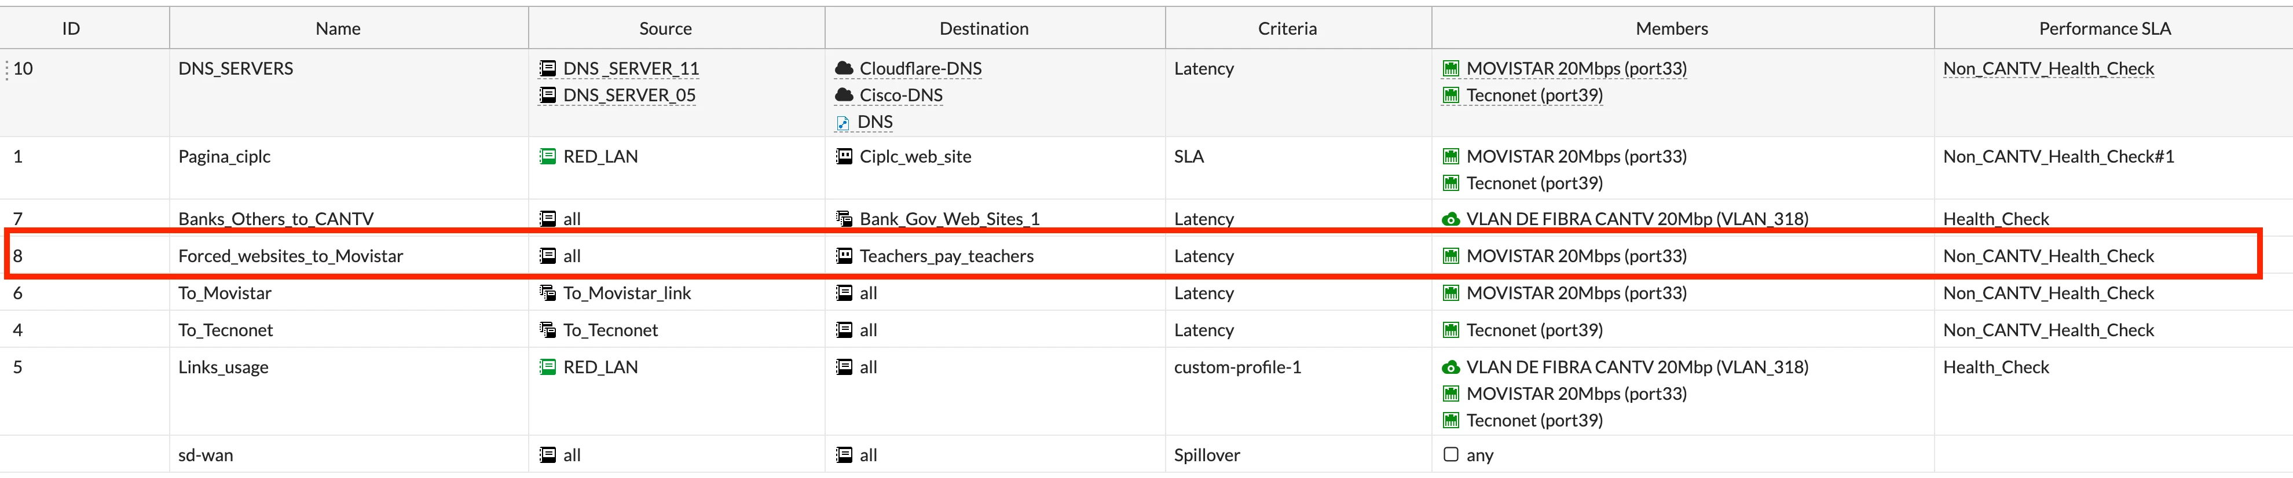The width and height of the screenshot is (2293, 478).
Task: Click the Non_CANTV_Health_Check#1 SLA entry
Action: pyautogui.click(x=2058, y=157)
